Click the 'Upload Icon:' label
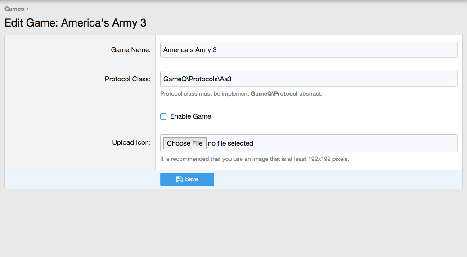This screenshot has height=257, width=467. 131,142
